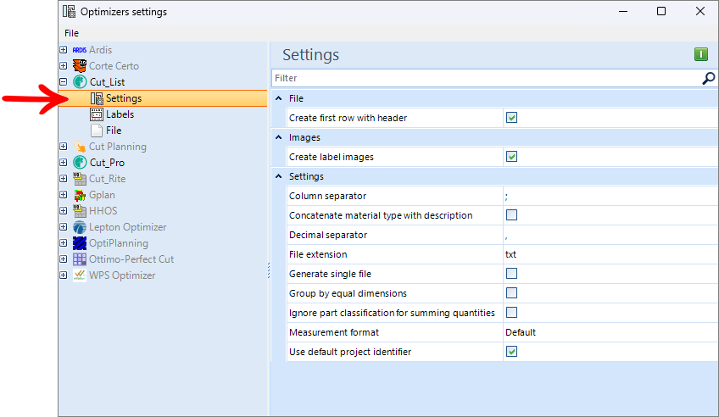Close the Optimizers settings window
The width and height of the screenshot is (719, 417).
tap(700, 11)
